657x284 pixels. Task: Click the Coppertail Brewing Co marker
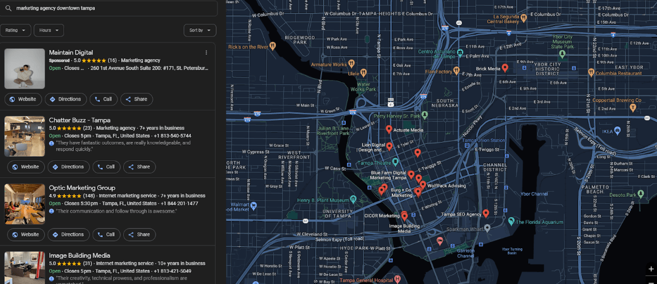click(633, 108)
